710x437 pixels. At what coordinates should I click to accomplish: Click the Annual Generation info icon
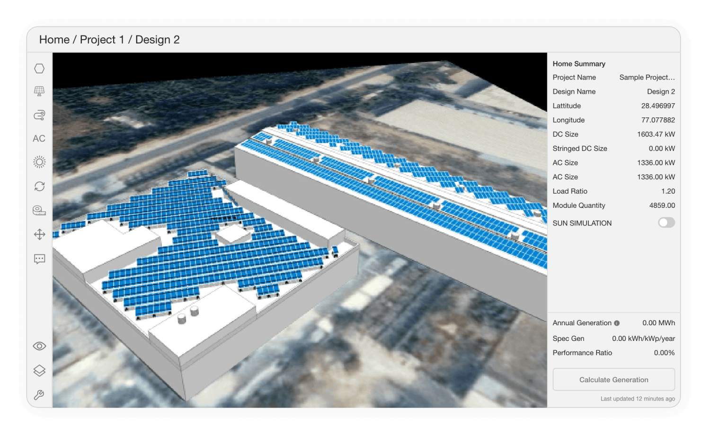point(617,323)
